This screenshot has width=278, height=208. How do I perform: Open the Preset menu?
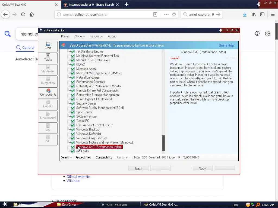65,36
